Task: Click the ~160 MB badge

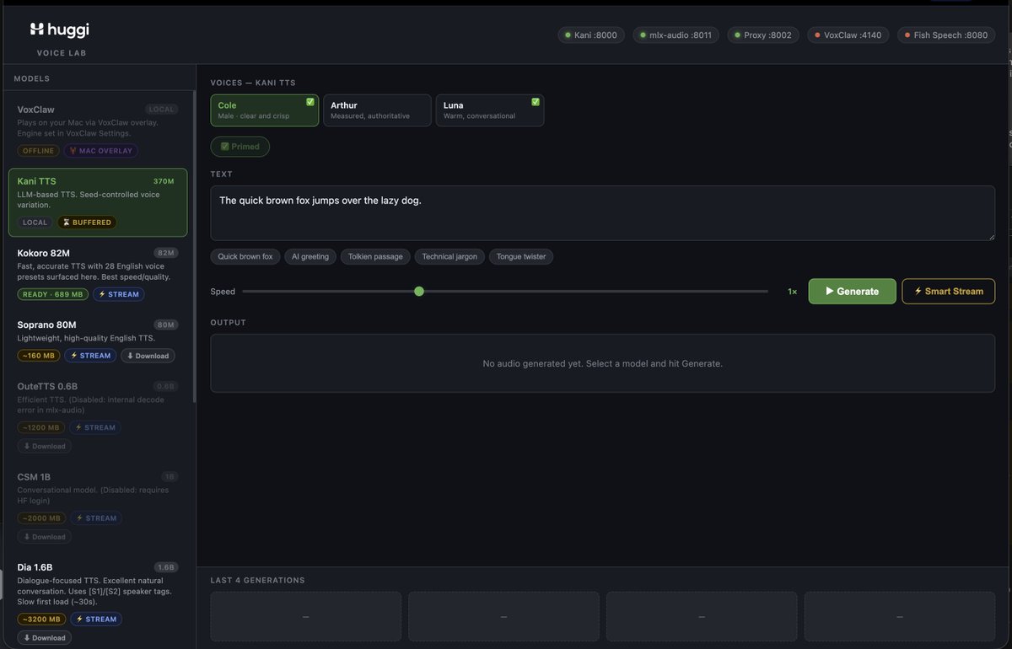Action: (38, 356)
